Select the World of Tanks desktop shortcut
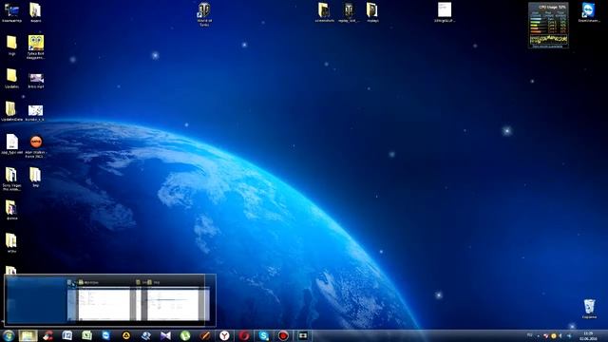Screen dimensions: 608x342 pyautogui.click(x=204, y=13)
